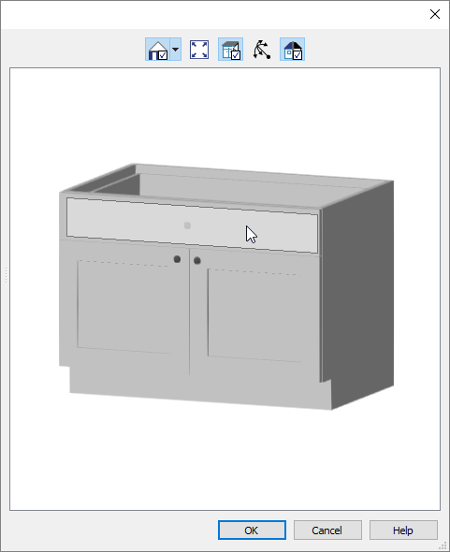Click the drawer's faint center knob
This screenshot has width=450, height=552.
click(187, 225)
